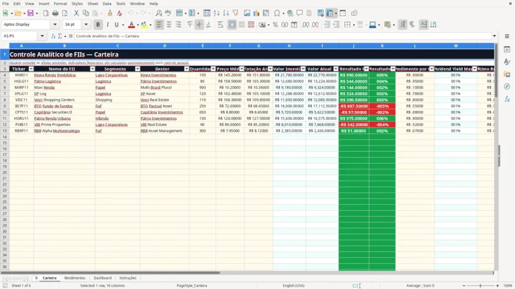Open the Function Wizard fx icon
The width and height of the screenshot is (515, 289).
pos(53,36)
